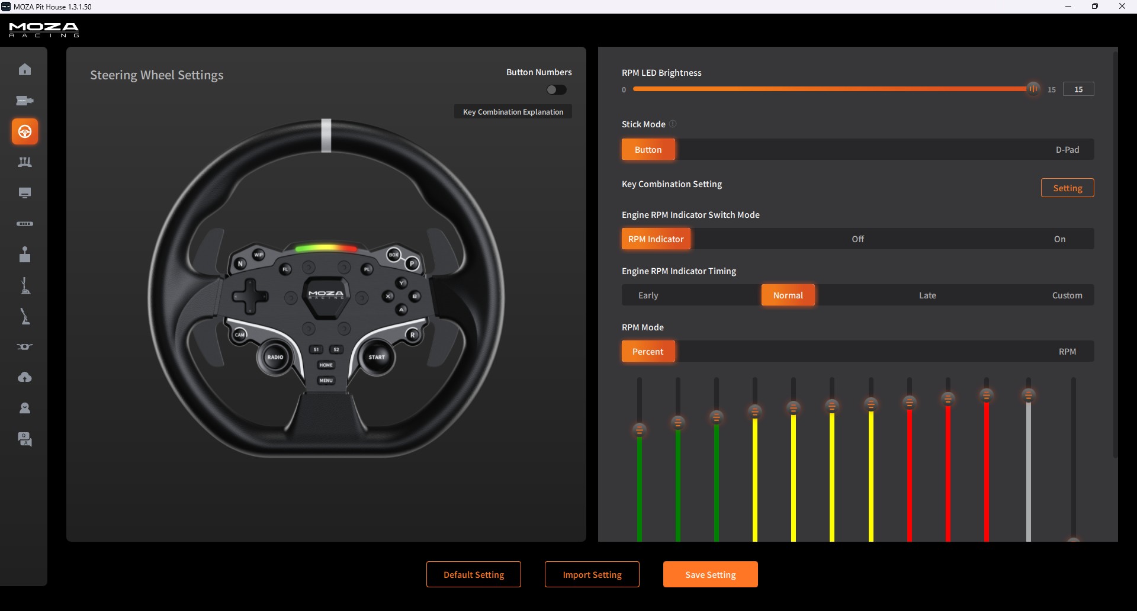1137x611 pixels.
Task: Click the Engine RPM Indicator Timing label
Action: click(679, 271)
